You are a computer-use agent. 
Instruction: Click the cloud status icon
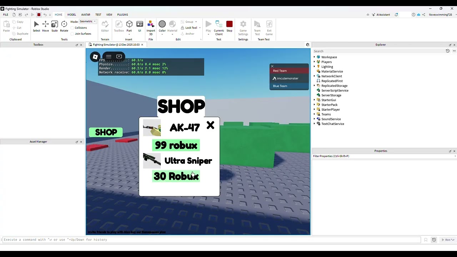tap(418, 15)
